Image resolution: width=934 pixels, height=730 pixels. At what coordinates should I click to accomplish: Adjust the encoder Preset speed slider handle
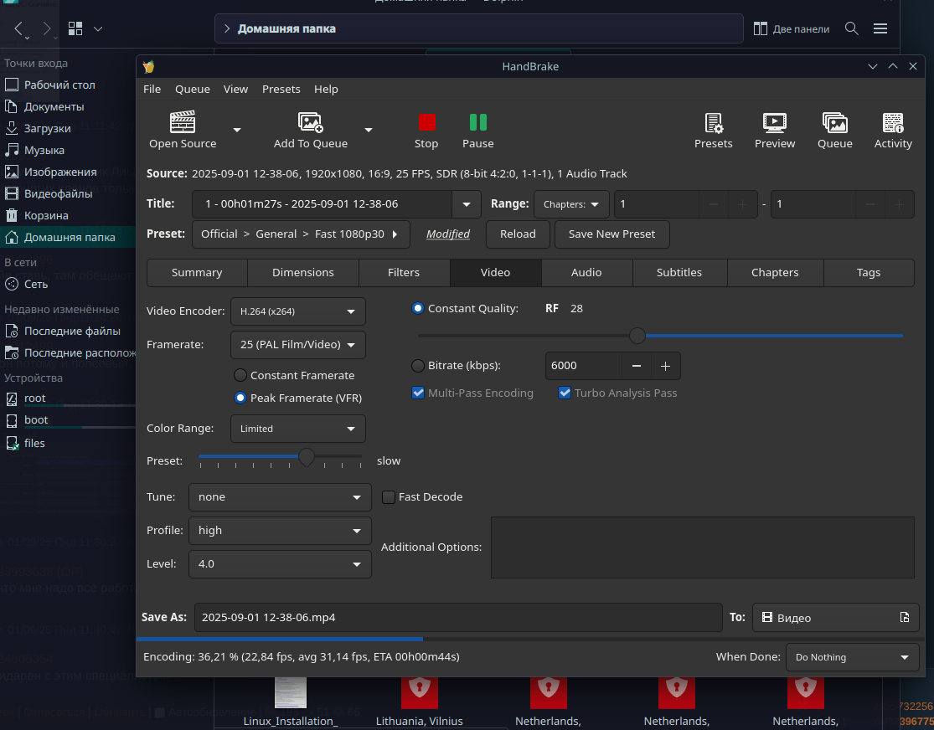(x=307, y=457)
